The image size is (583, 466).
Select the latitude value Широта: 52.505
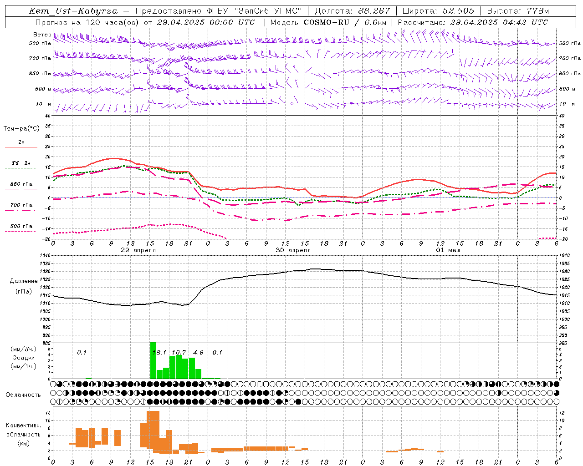[x=438, y=11]
